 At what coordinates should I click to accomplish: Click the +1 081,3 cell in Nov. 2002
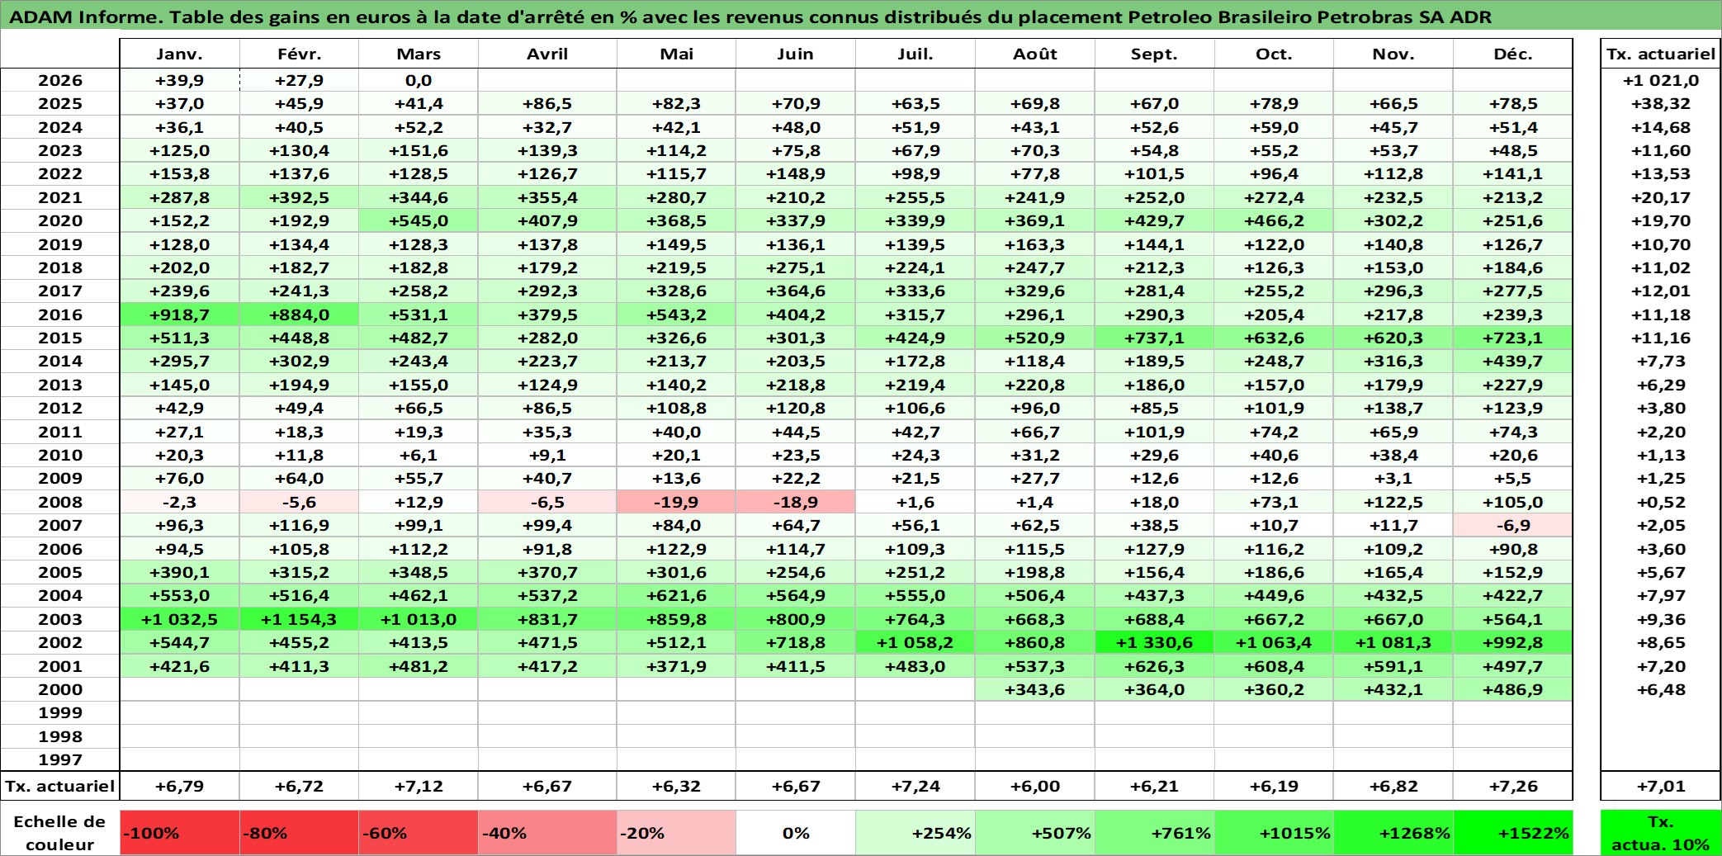(1393, 642)
